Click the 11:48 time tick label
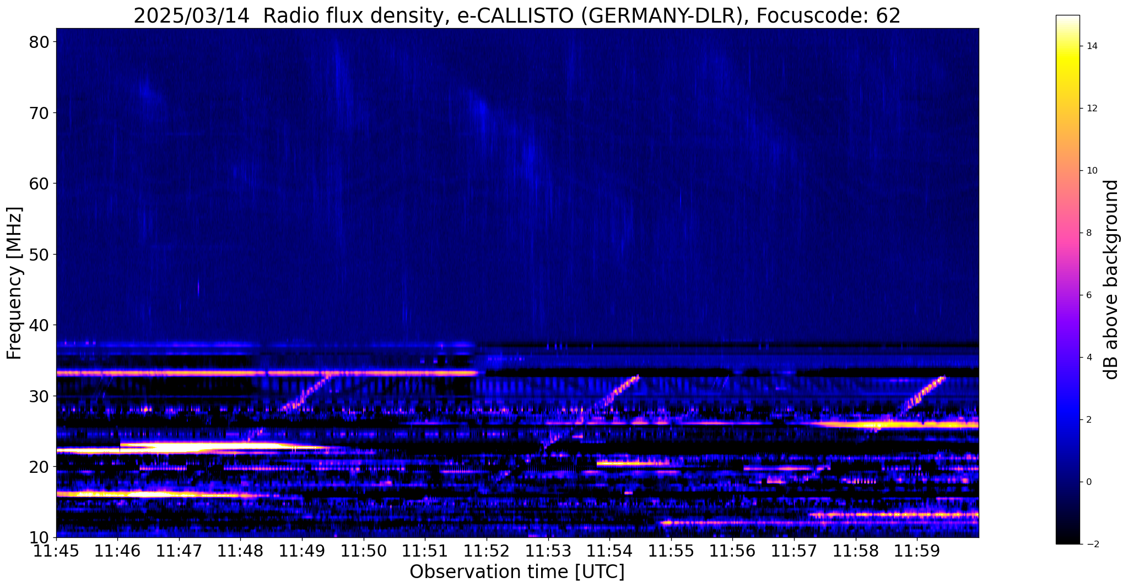 (x=240, y=551)
